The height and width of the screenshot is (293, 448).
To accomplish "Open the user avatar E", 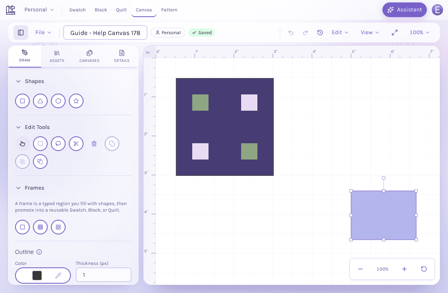I will point(437,10).
